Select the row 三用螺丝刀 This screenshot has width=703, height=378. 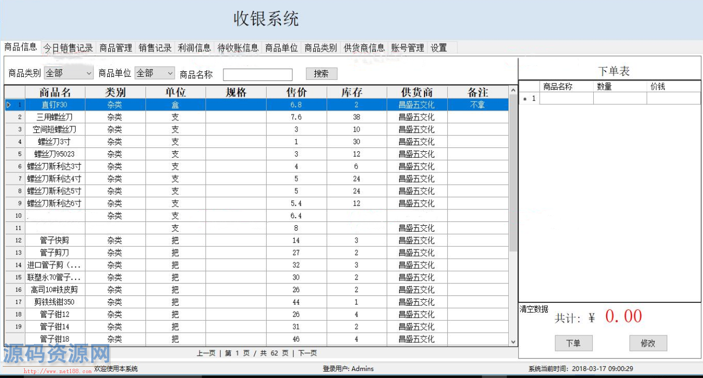click(257, 117)
